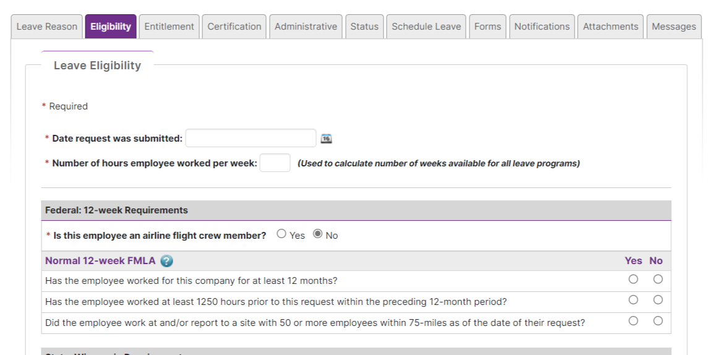Focus the date request was submitted field
The image size is (710, 355).
(251, 138)
